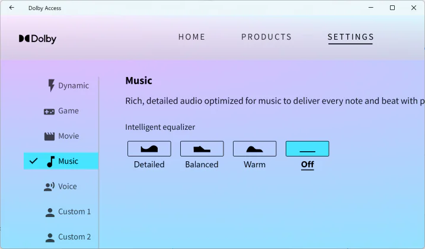Select Custom 1 profile label

coord(75,212)
